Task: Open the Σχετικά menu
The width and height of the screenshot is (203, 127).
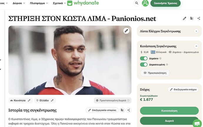Action: click(59, 3)
